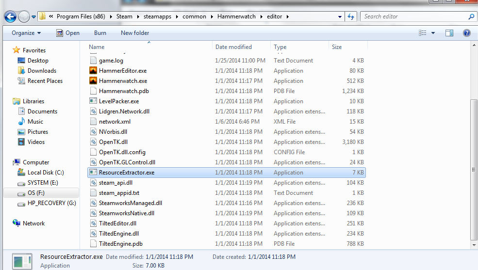The height and width of the screenshot is (270, 478).
Task: Open the view options dropdown arrow
Action: pos(433,33)
